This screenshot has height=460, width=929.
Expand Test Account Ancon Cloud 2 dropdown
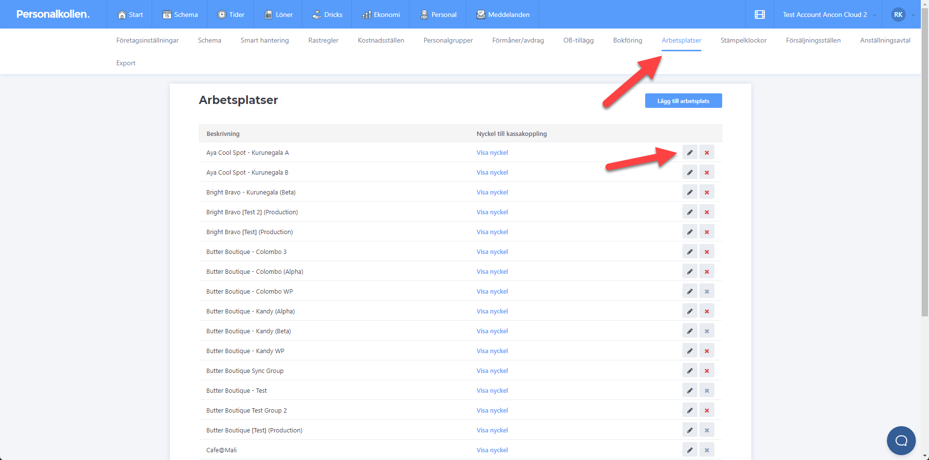click(x=829, y=15)
